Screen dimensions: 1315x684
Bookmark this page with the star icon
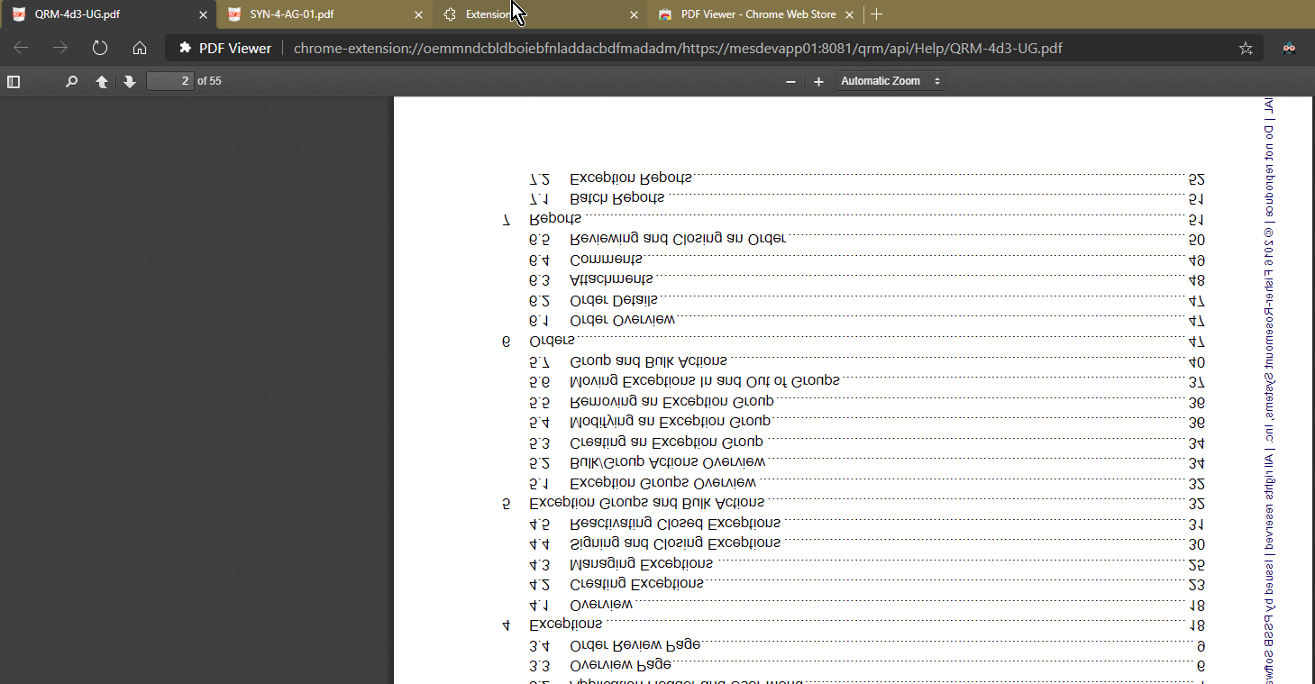point(1247,48)
